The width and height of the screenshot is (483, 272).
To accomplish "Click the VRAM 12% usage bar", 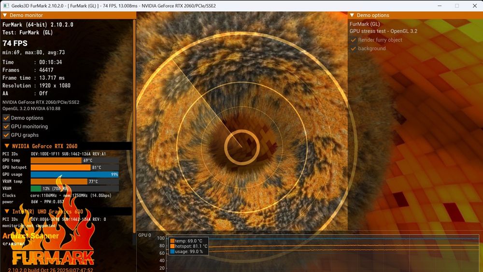I will pyautogui.click(x=74, y=188).
